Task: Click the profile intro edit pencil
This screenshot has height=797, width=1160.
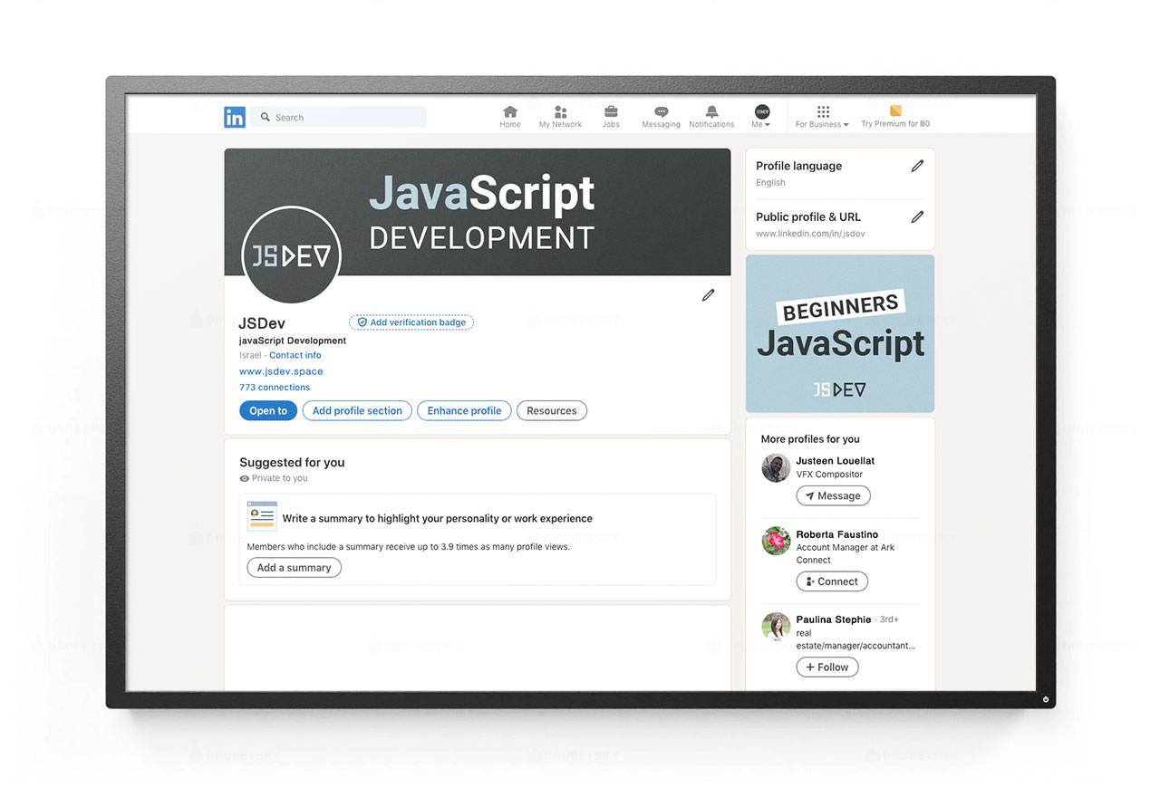Action: click(708, 295)
